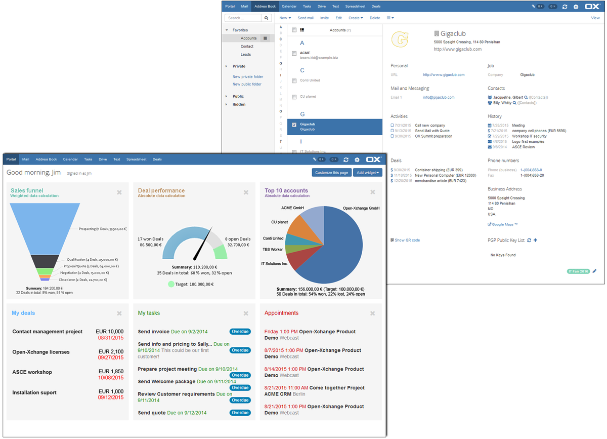Click dollar icon of Container shipping deal
This screenshot has height=439, width=607.
click(x=392, y=170)
